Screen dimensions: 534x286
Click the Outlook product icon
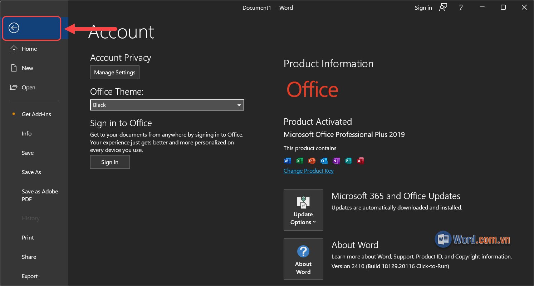pos(324,161)
